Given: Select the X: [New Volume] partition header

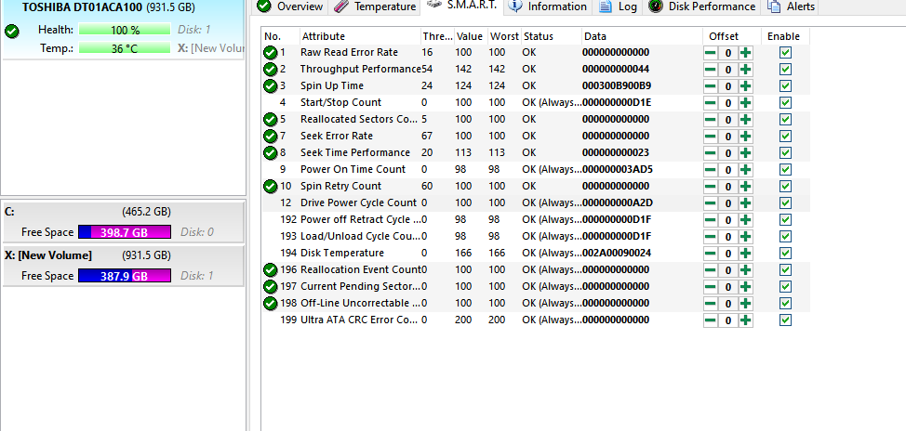Looking at the screenshot, I should (x=123, y=255).
